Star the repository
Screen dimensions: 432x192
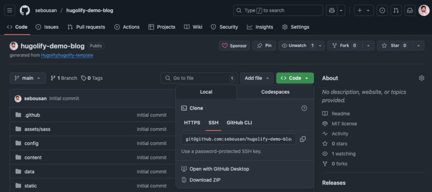click(x=395, y=45)
